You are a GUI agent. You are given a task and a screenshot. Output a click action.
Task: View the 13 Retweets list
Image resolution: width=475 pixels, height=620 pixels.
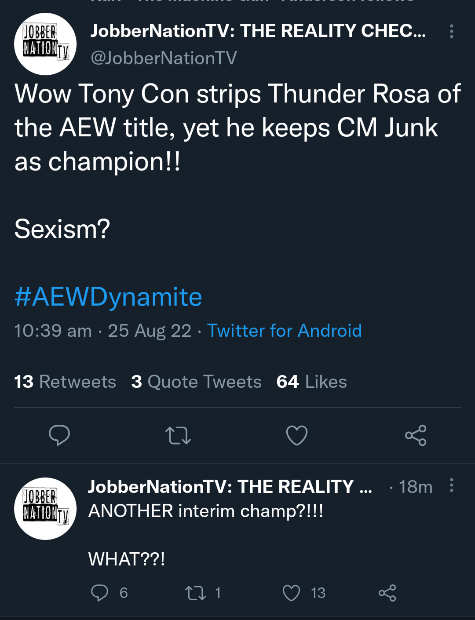pos(65,382)
